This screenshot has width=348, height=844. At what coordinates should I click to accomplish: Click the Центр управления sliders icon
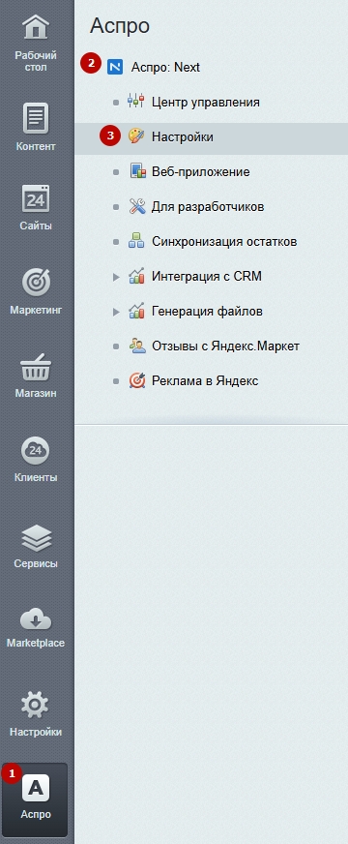(136, 102)
